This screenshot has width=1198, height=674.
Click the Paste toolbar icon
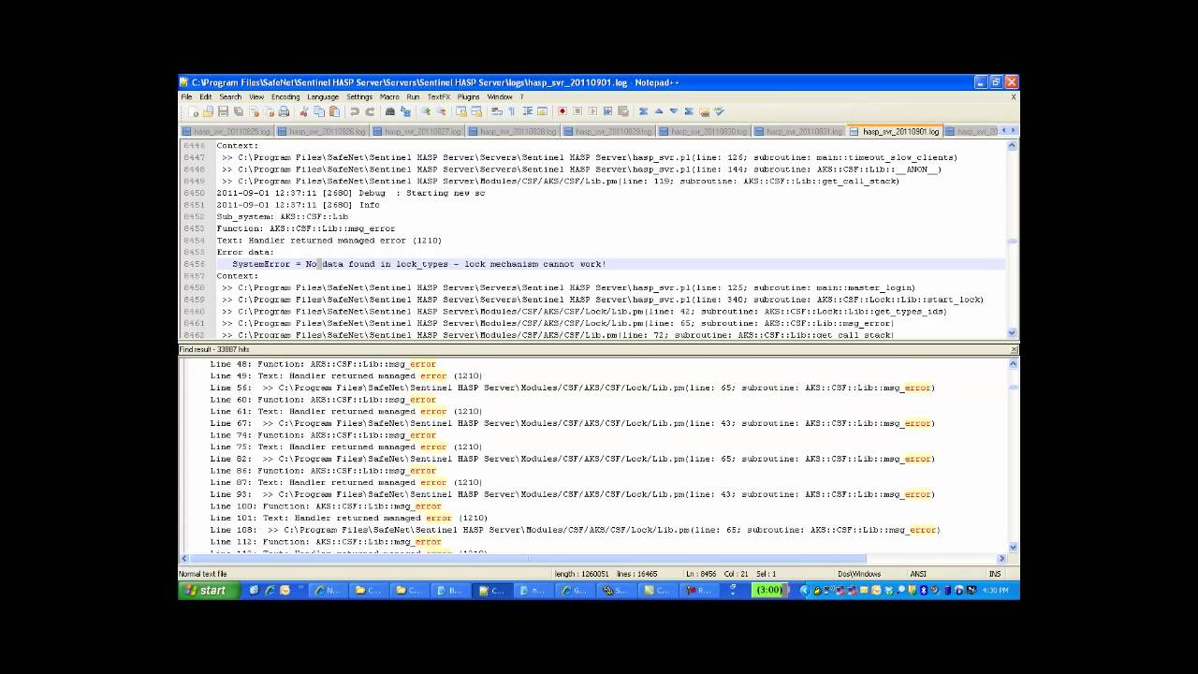334,111
